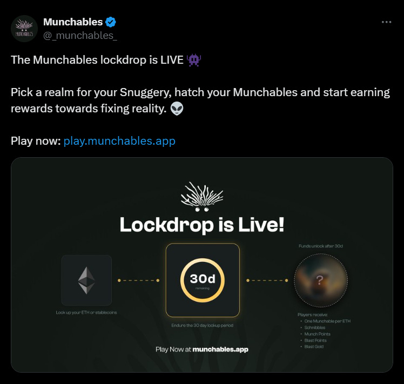This screenshot has height=384, width=404.
Task: Click 'Endure the 30 day lockup period' caption
Action: (x=202, y=326)
